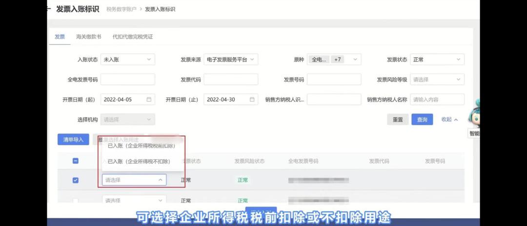This screenshot has width=527, height=226.
Task: Click the 全电发票号码 input field
Action: click(x=128, y=79)
